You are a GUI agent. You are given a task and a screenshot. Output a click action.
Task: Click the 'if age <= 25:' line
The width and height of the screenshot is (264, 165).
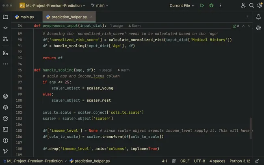(57, 82)
